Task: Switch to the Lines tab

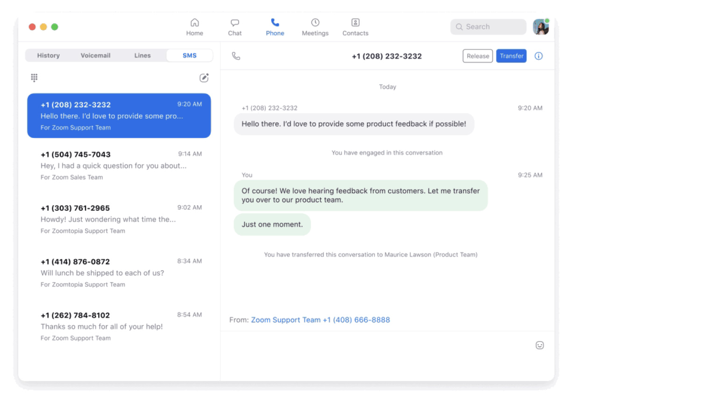Action: coord(142,56)
